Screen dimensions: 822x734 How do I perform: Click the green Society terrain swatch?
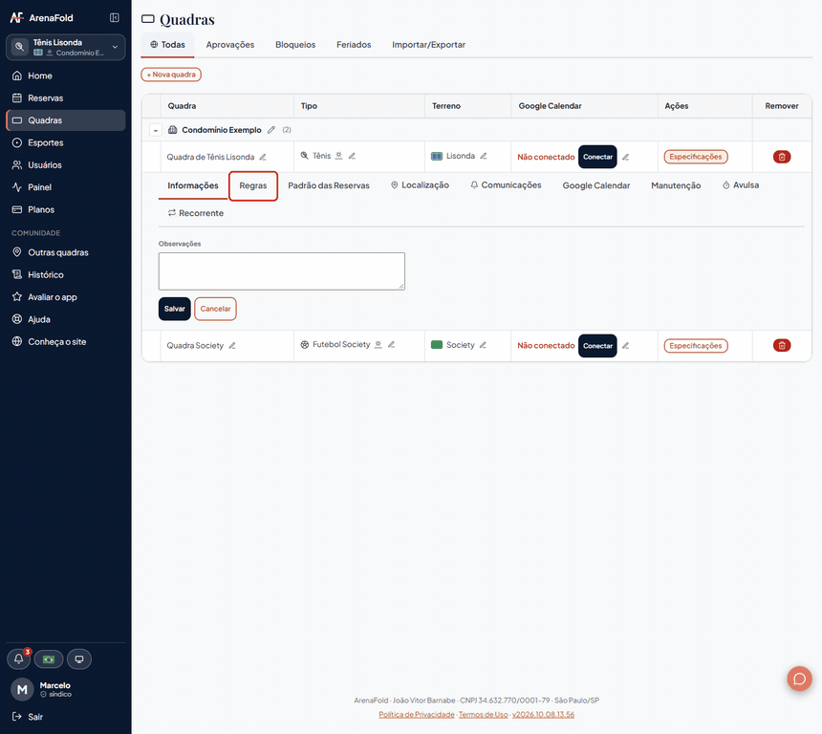[x=437, y=345]
